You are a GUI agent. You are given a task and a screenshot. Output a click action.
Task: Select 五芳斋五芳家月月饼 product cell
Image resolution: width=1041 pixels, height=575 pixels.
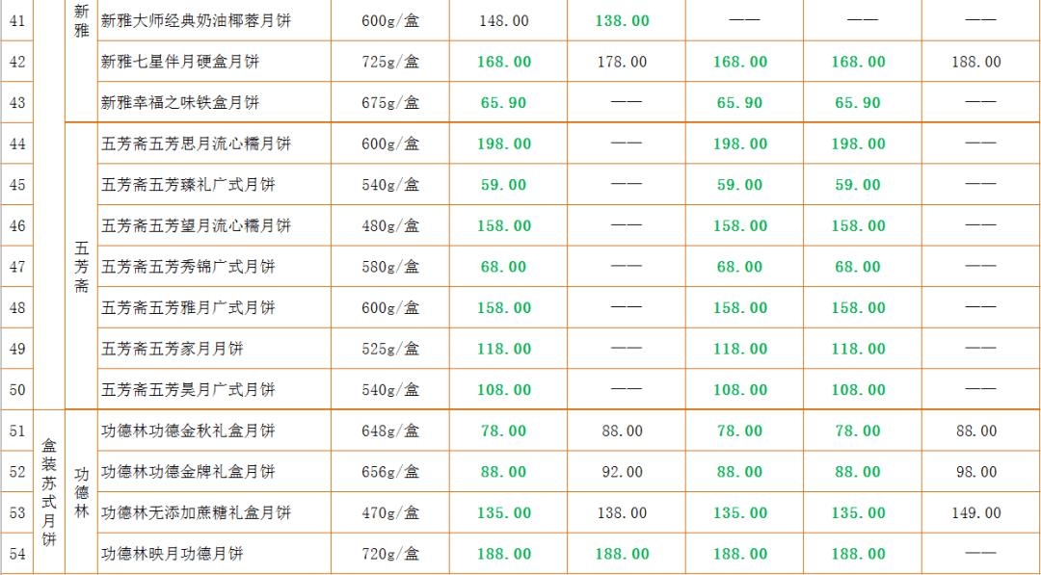coord(173,349)
